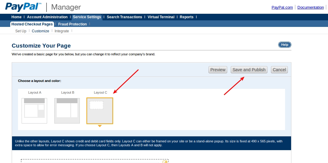Cancel the page customization
This screenshot has height=163, width=328.
click(279, 70)
